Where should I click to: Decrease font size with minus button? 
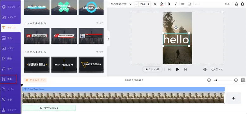[136, 4]
